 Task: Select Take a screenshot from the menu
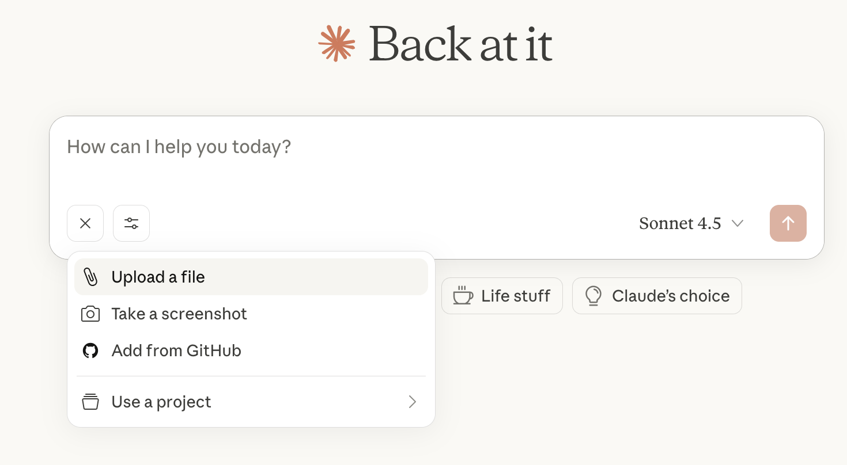(x=179, y=314)
